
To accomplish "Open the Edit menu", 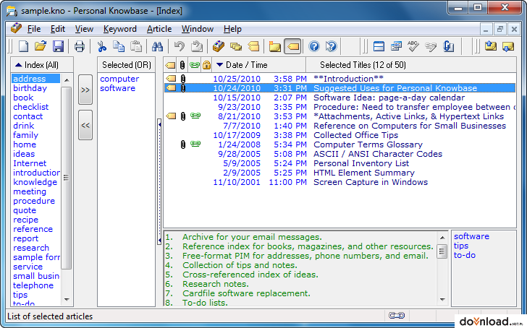I will point(57,29).
